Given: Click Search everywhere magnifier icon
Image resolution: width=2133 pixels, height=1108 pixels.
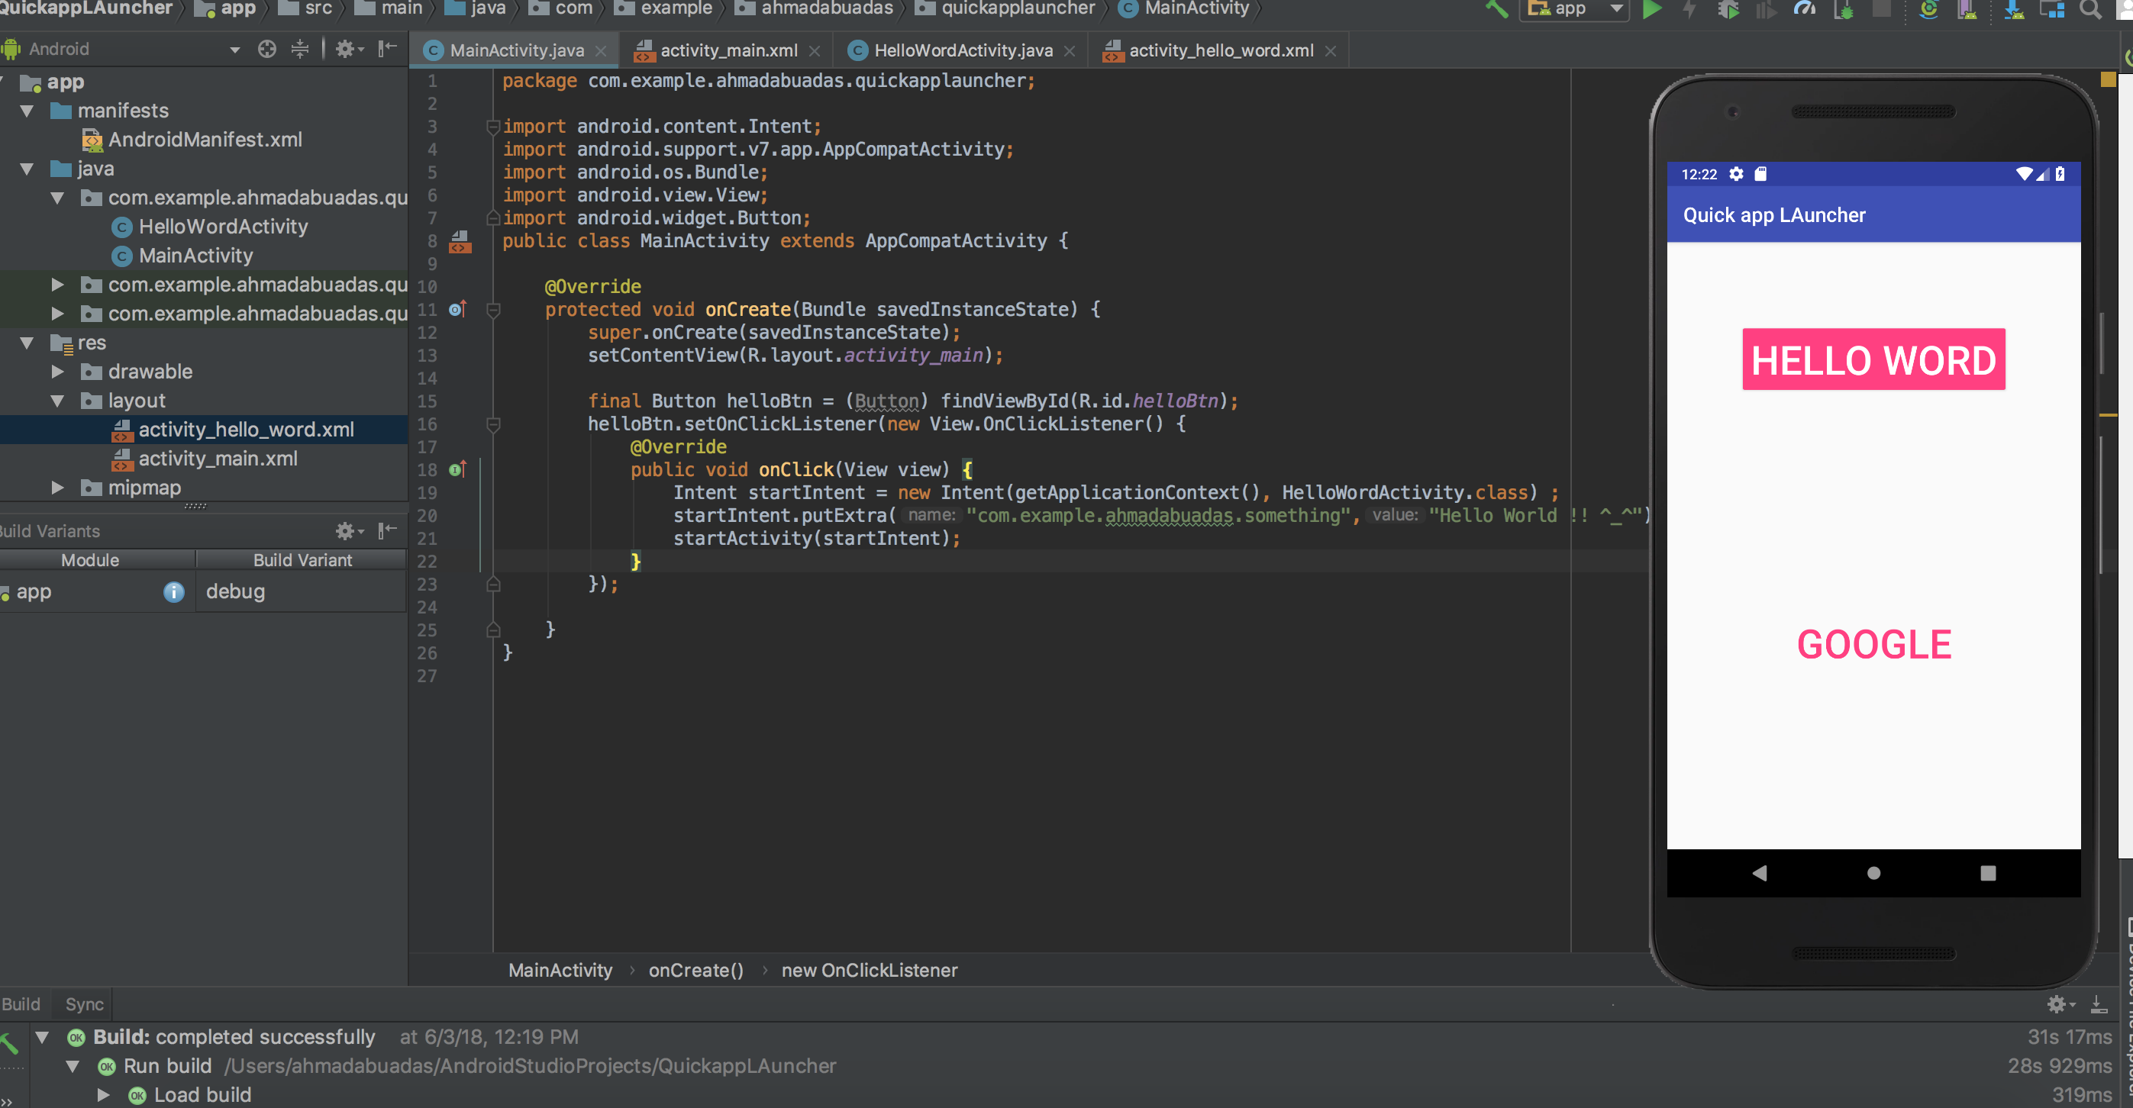Looking at the screenshot, I should pos(2092,11).
